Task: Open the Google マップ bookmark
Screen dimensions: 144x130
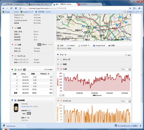Action: click(27, 12)
